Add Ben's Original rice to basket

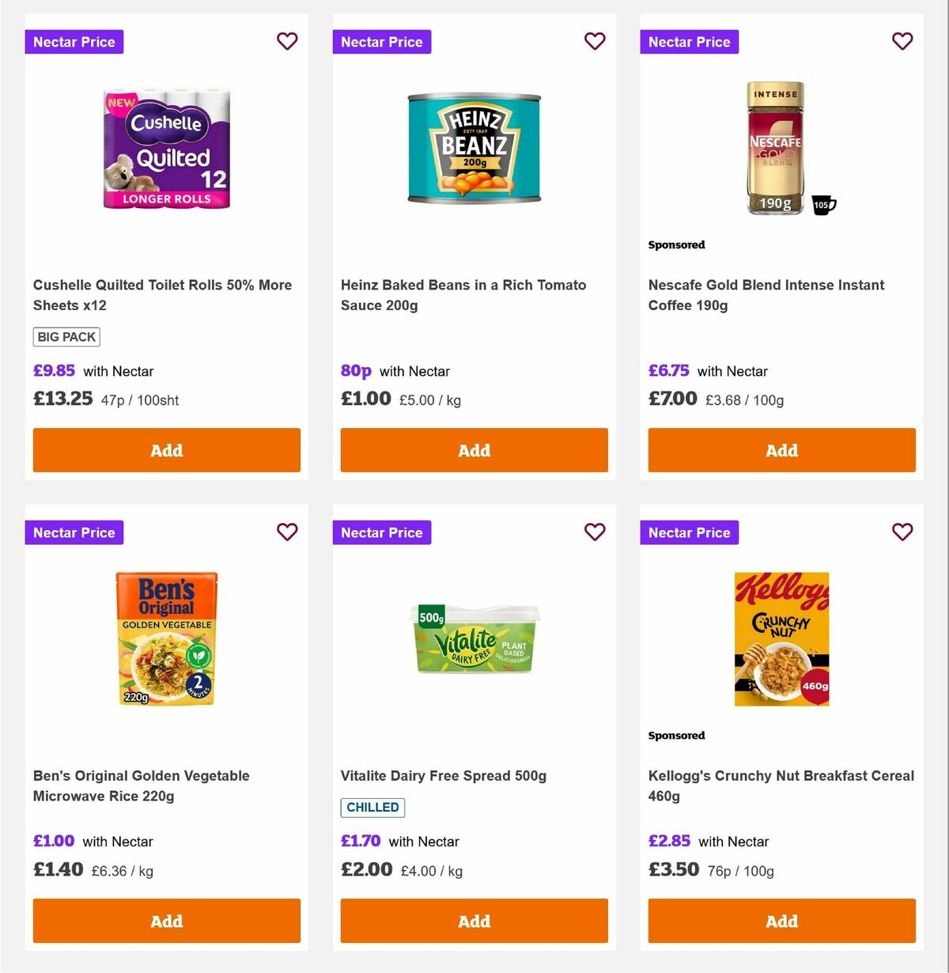tap(166, 921)
